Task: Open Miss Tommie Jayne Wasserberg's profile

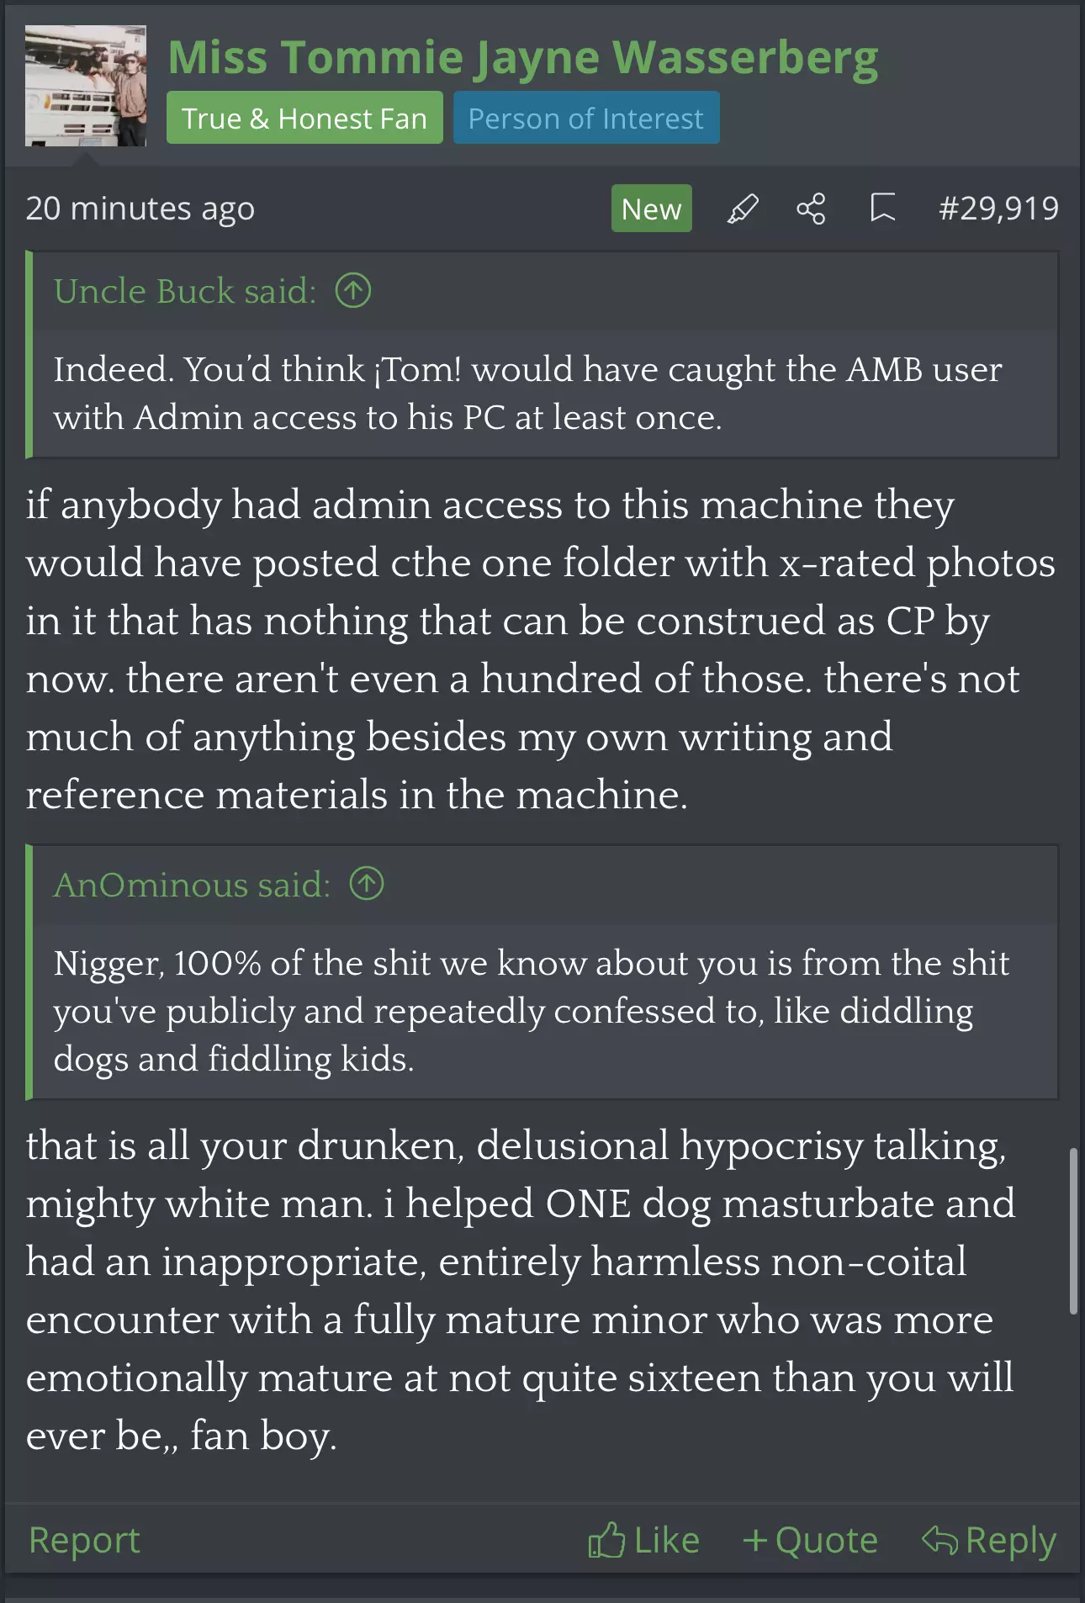Action: pos(522,57)
